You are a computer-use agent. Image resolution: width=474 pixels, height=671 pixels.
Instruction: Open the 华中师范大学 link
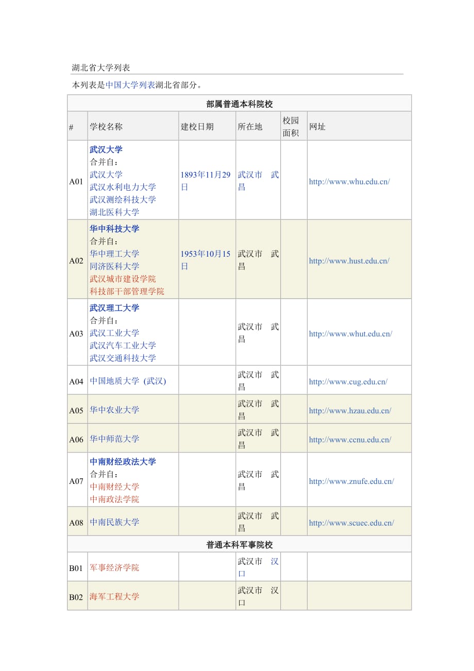tap(114, 439)
